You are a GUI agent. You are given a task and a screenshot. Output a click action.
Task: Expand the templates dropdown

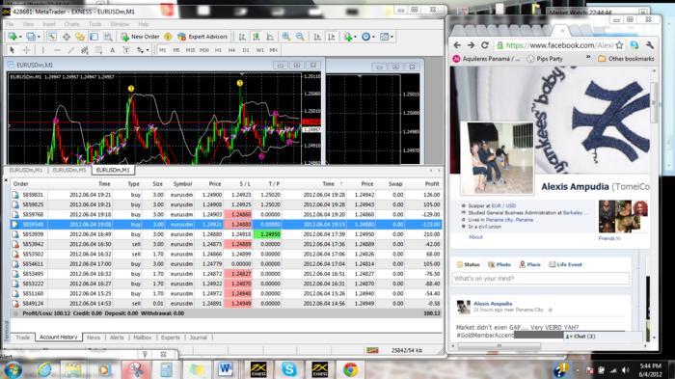391,37
